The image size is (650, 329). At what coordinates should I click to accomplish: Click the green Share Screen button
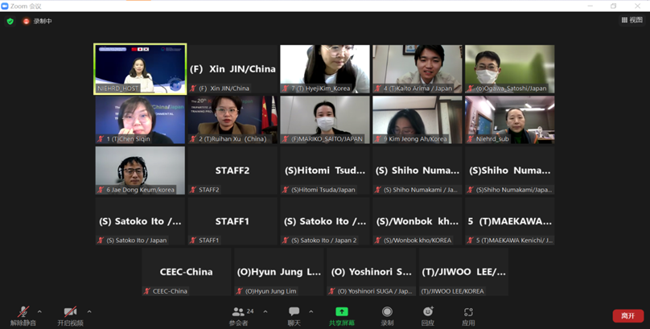tap(341, 314)
